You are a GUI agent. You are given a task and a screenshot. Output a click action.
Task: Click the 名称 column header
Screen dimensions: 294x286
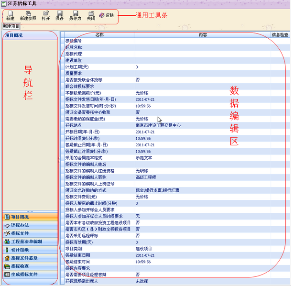(x=99, y=35)
